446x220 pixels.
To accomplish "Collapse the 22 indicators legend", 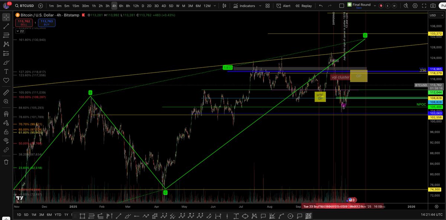I will [x=20, y=31].
